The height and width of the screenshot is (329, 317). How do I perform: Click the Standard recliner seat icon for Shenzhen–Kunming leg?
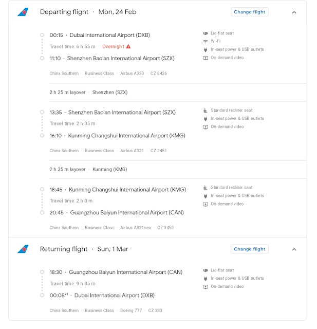206,111
